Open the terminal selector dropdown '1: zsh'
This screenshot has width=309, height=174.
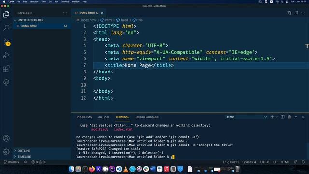pyautogui.click(x=247, y=117)
